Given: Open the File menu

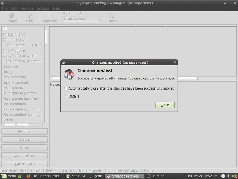Looking at the screenshot, I should (5, 8).
